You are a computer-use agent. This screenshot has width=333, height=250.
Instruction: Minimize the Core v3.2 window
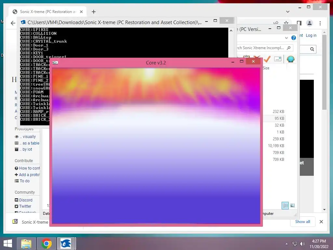coord(233,62)
